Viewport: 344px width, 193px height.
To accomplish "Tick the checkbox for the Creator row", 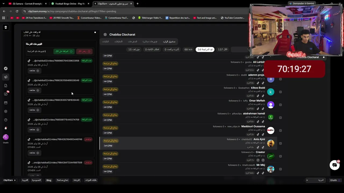I will coord(280,156).
